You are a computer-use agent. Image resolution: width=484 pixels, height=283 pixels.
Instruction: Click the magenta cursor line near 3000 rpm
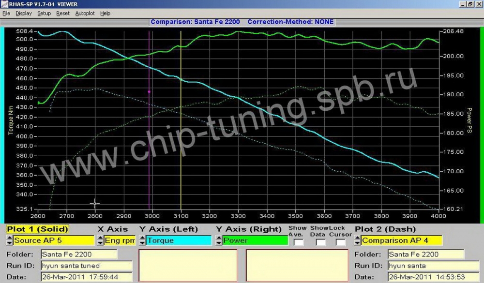[x=150, y=121]
